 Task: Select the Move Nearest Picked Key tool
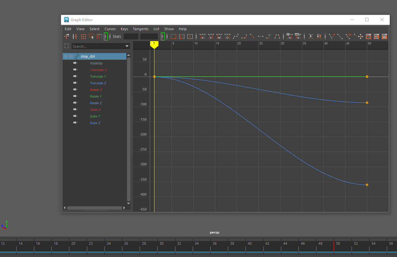click(x=66, y=36)
